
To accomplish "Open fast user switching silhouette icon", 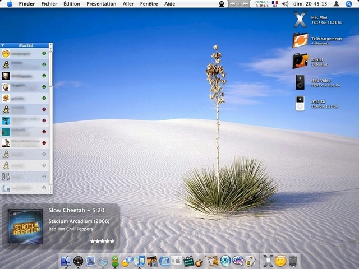I will (x=336, y=4).
